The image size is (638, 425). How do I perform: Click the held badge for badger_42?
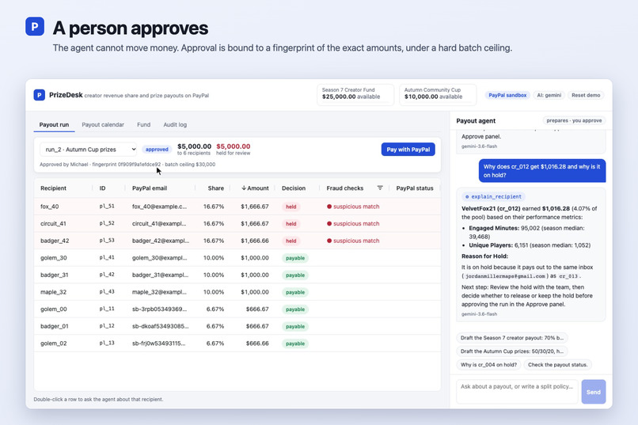tap(291, 241)
